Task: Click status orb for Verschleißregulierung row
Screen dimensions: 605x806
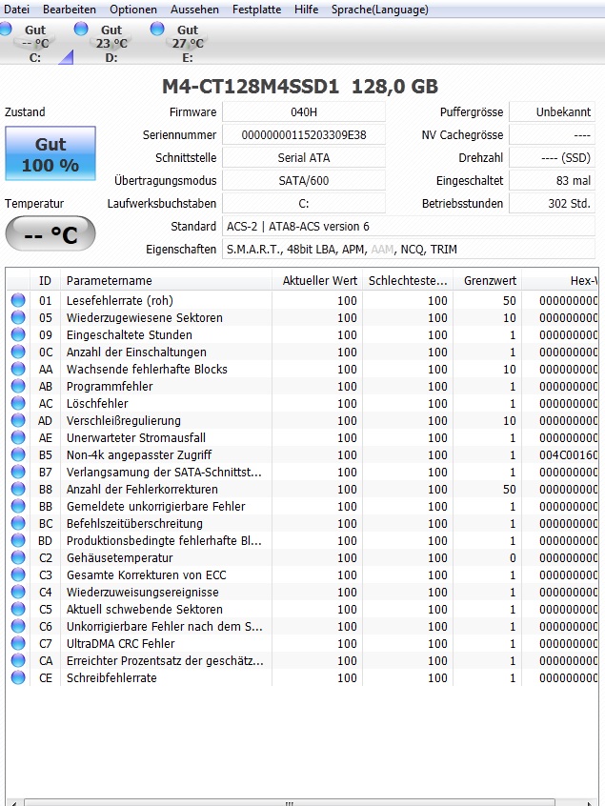Action: [x=18, y=420]
